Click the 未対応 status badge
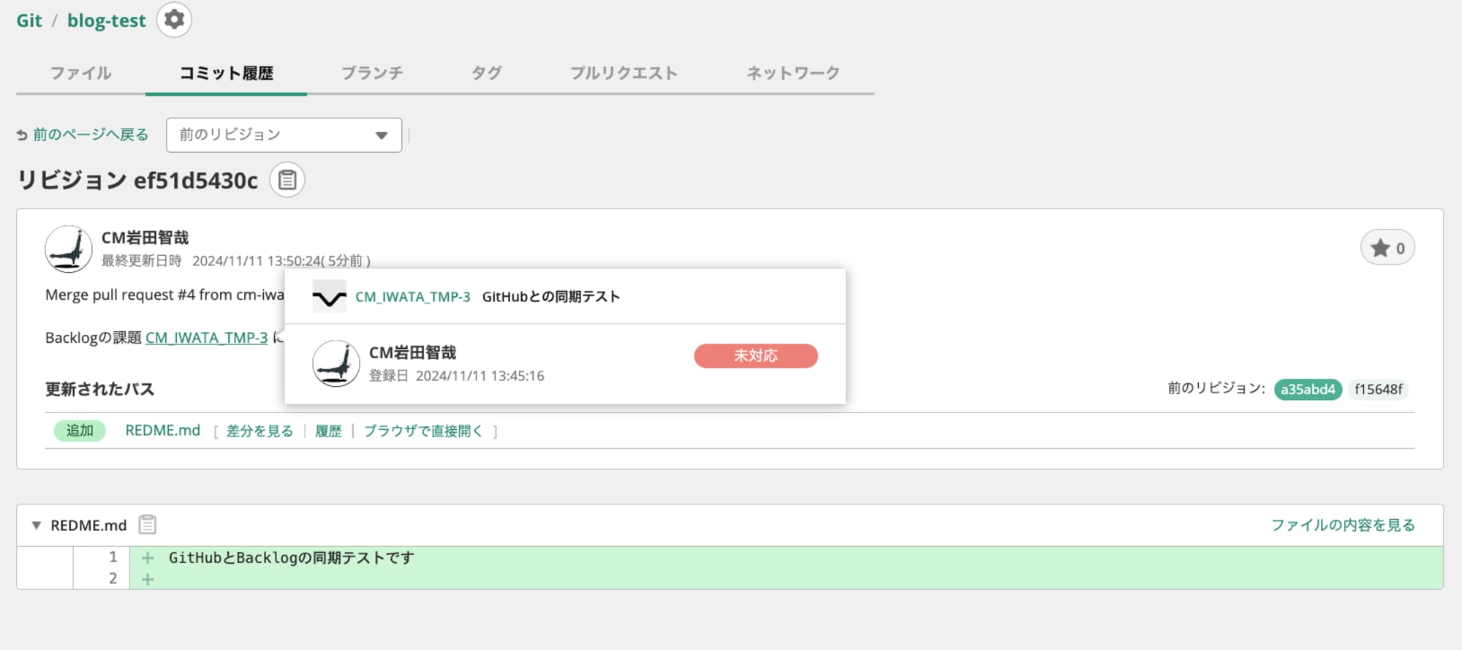The image size is (1462, 650). [756, 356]
